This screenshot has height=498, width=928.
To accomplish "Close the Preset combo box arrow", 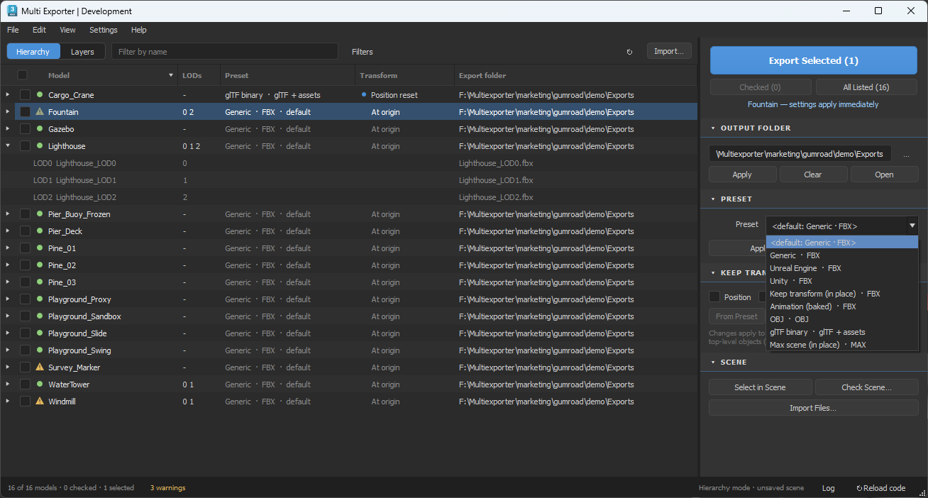I will click(x=912, y=226).
